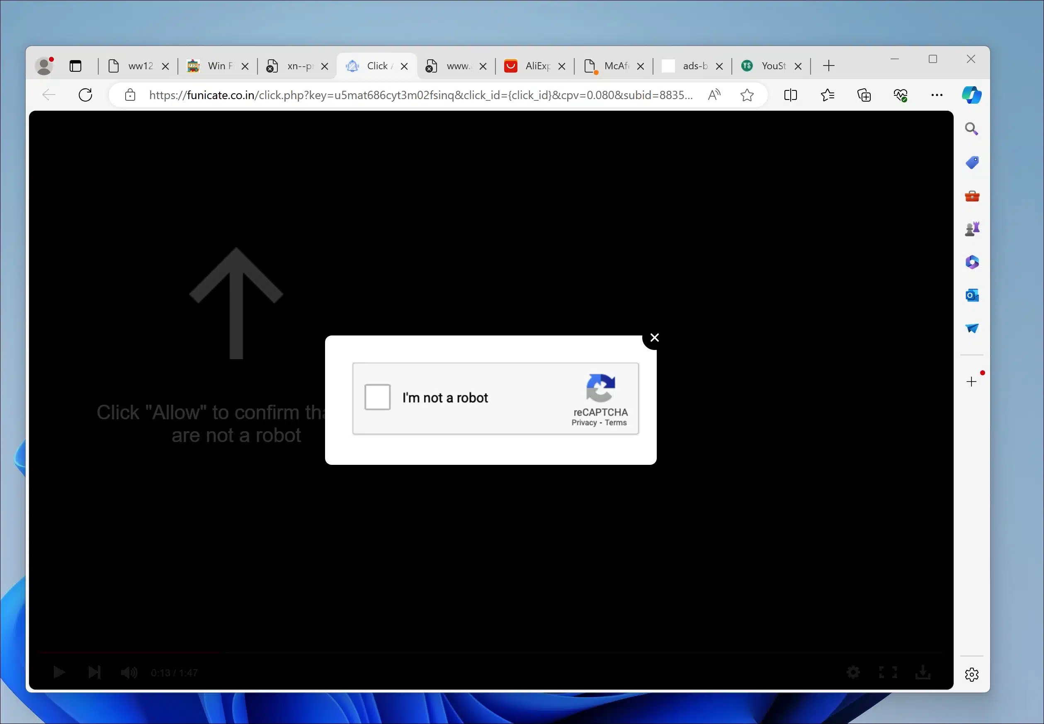Click the browser address bar input field

tap(420, 95)
